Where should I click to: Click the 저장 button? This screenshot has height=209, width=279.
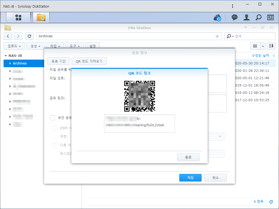tap(190, 178)
